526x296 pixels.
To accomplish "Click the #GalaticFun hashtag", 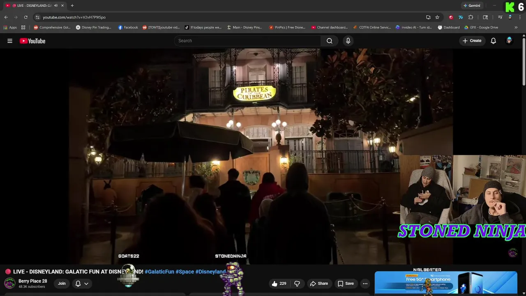I will pyautogui.click(x=159, y=272).
